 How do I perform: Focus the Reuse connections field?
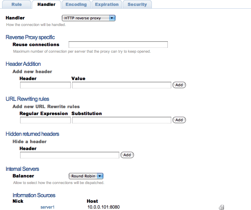118,45
